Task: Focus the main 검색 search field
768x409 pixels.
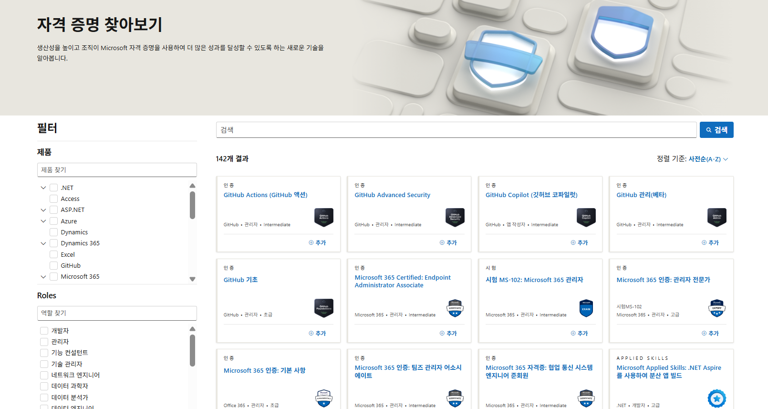Action: click(x=457, y=130)
